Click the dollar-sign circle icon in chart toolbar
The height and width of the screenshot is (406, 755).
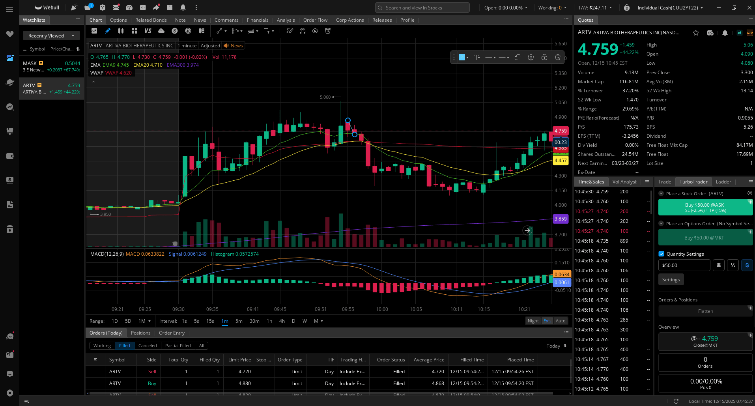175,31
